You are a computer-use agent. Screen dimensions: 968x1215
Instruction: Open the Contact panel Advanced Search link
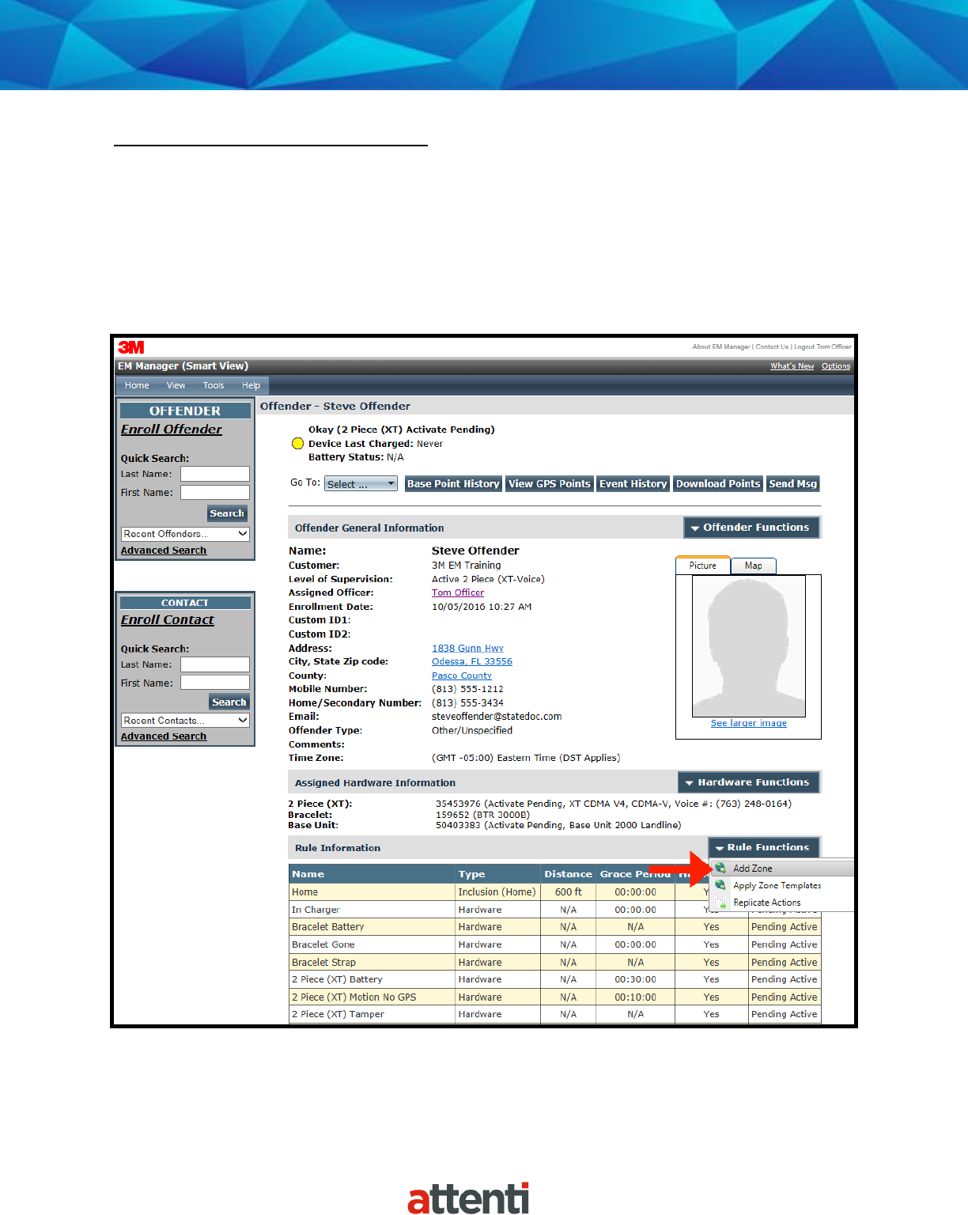coord(164,736)
